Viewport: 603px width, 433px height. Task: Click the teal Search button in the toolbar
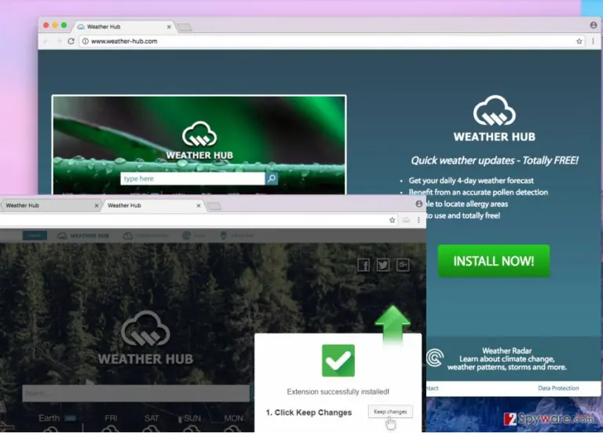point(35,235)
